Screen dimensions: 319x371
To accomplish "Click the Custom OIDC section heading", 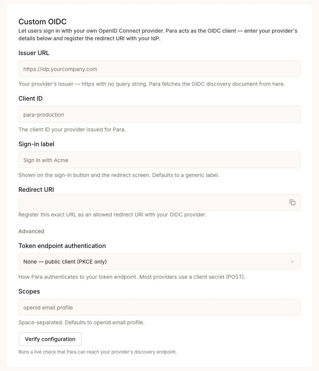I will tap(43, 22).
